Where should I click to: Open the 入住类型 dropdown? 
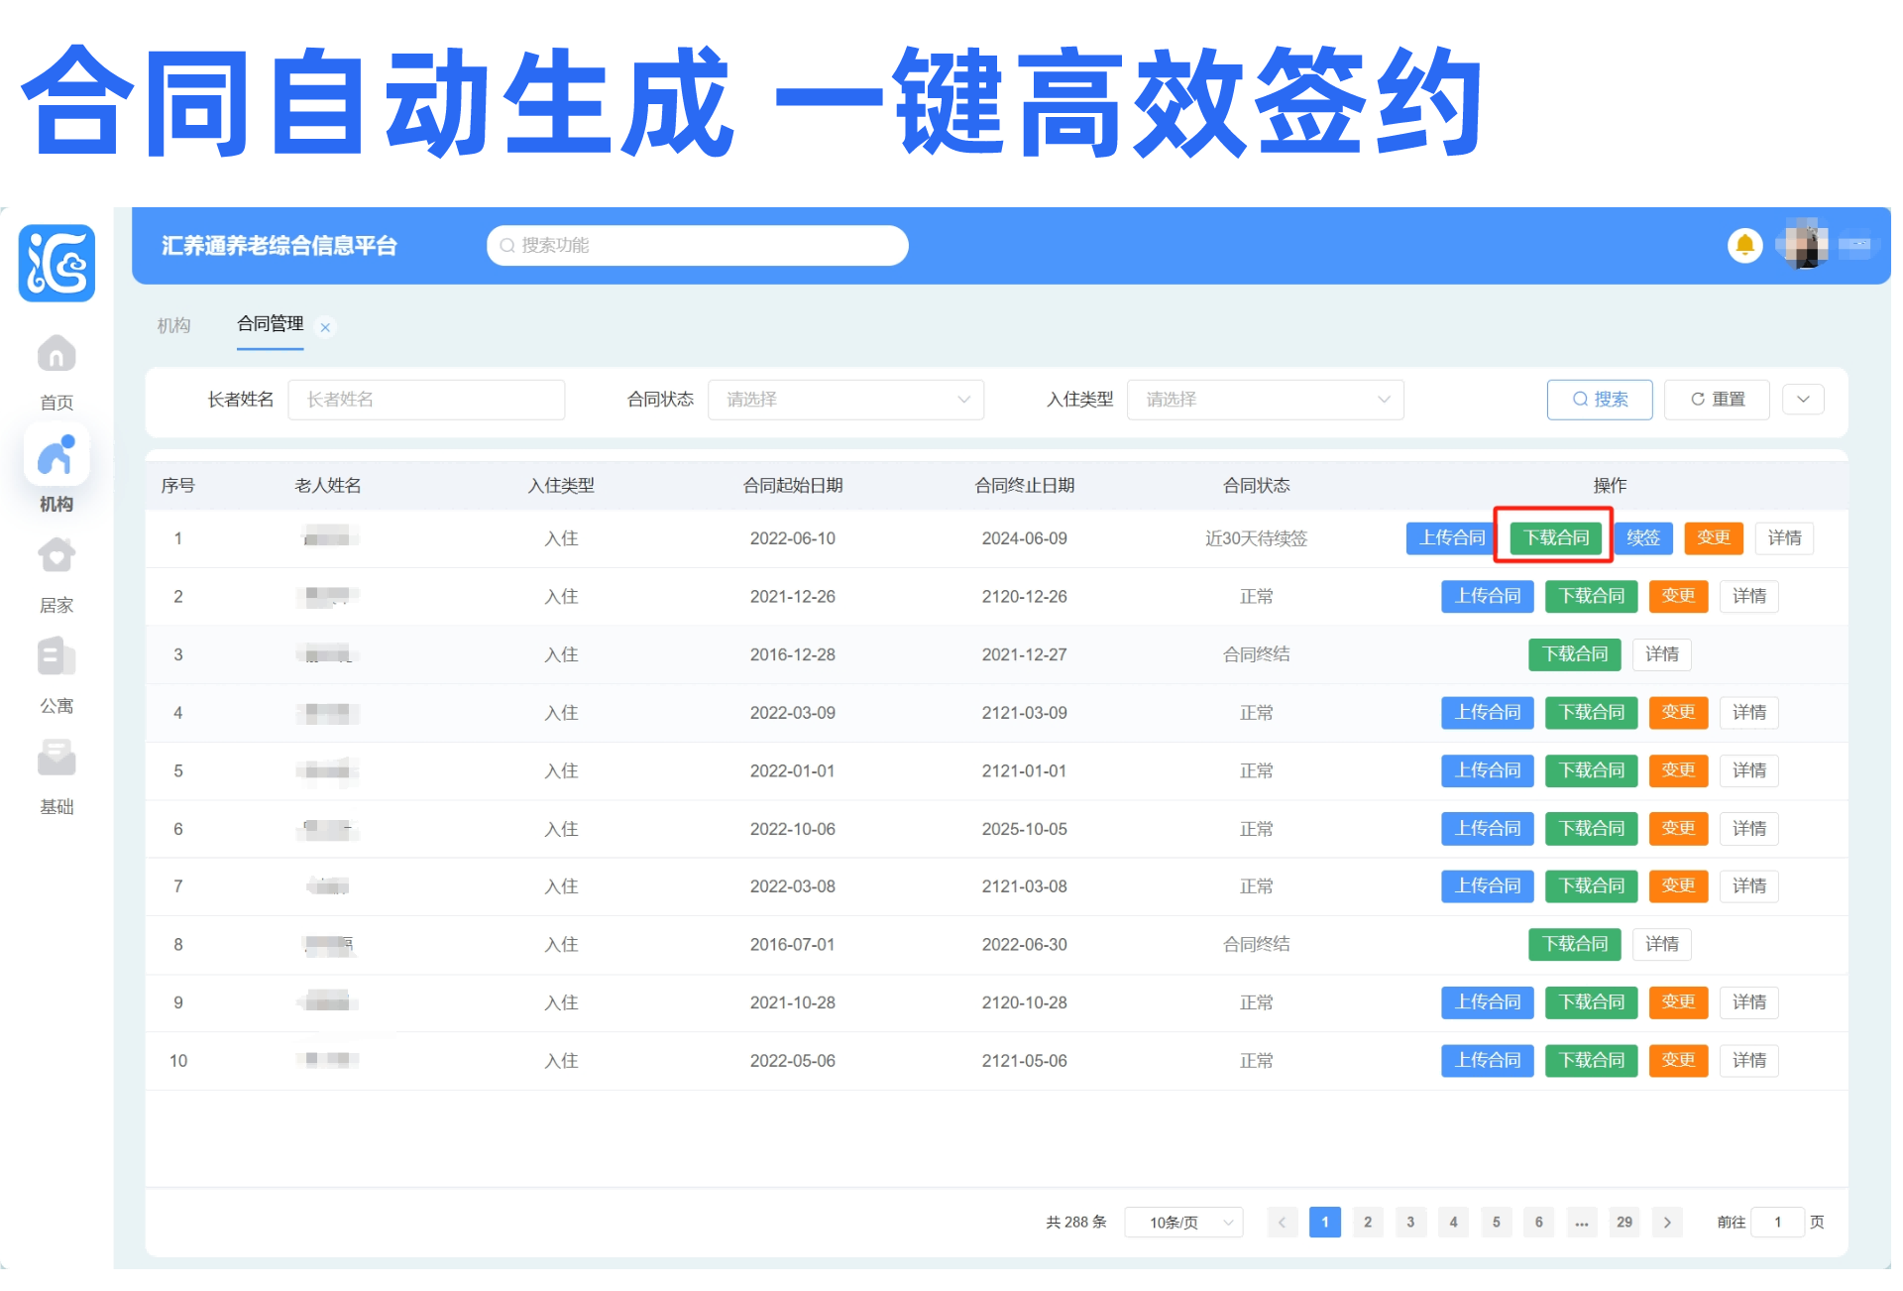point(1265,400)
